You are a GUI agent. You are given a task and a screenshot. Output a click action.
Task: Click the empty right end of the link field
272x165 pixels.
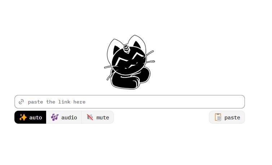226,102
